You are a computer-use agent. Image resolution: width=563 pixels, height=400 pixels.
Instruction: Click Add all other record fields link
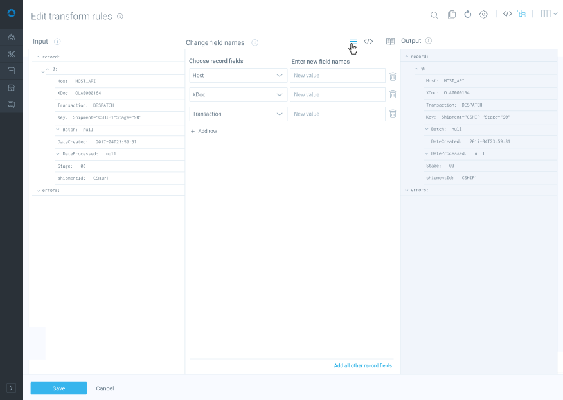[362, 366]
